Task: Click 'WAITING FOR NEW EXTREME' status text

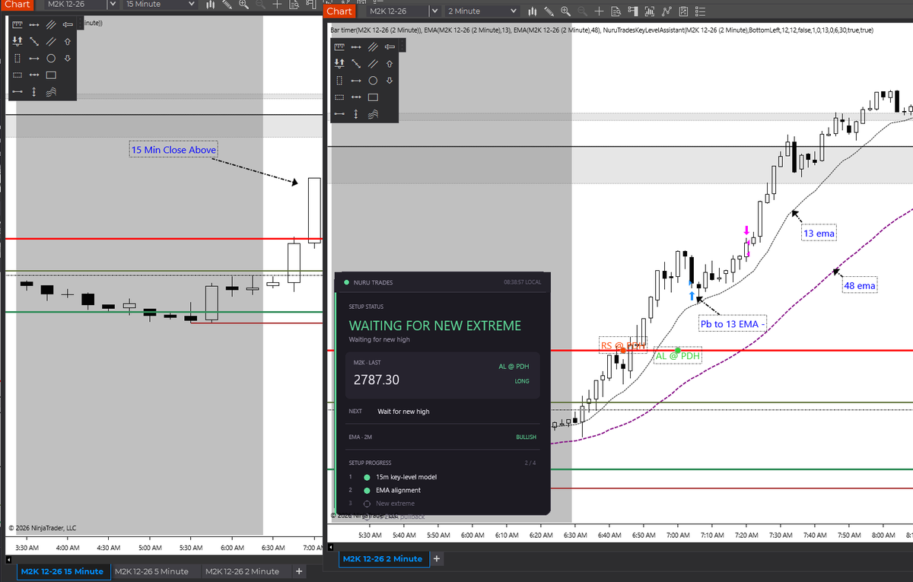Action: (x=435, y=326)
